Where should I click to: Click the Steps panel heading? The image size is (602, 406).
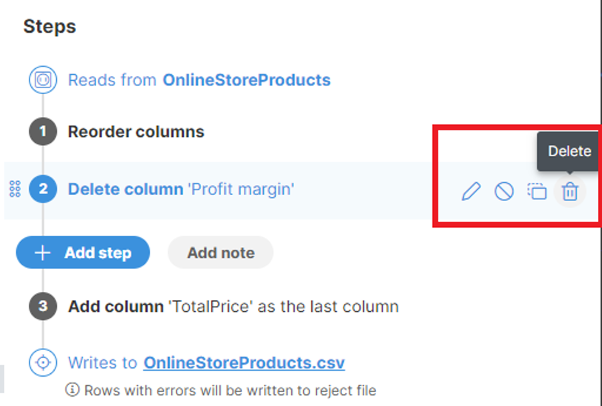(x=49, y=27)
